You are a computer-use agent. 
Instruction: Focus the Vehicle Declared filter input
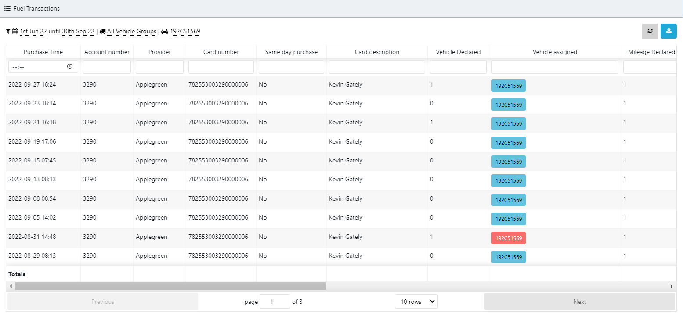[x=459, y=67]
